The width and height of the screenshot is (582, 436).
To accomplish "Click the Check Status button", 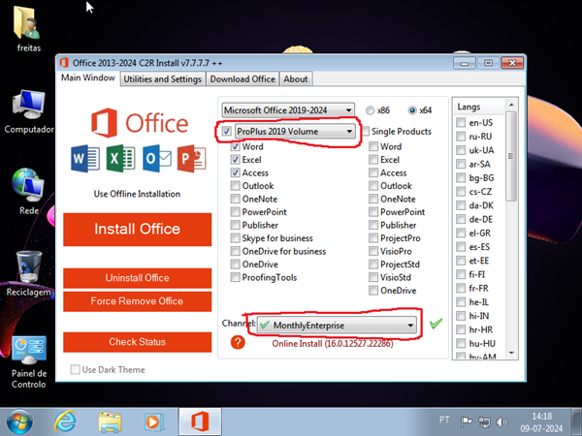I will point(138,342).
